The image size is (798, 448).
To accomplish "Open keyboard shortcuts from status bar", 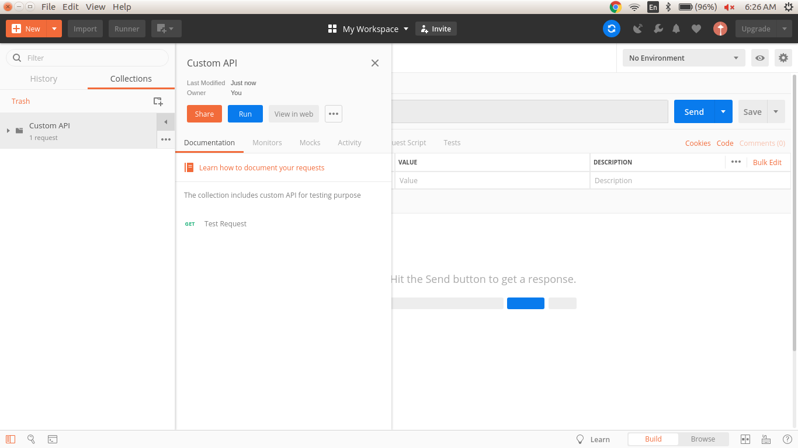I will coord(766,439).
